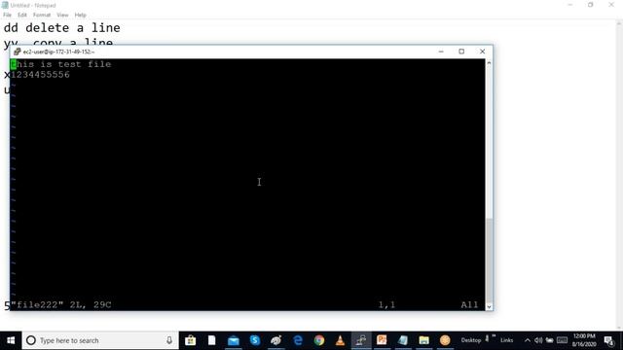Close the ec2-user terminal window
The width and height of the screenshot is (623, 350).
click(x=482, y=52)
